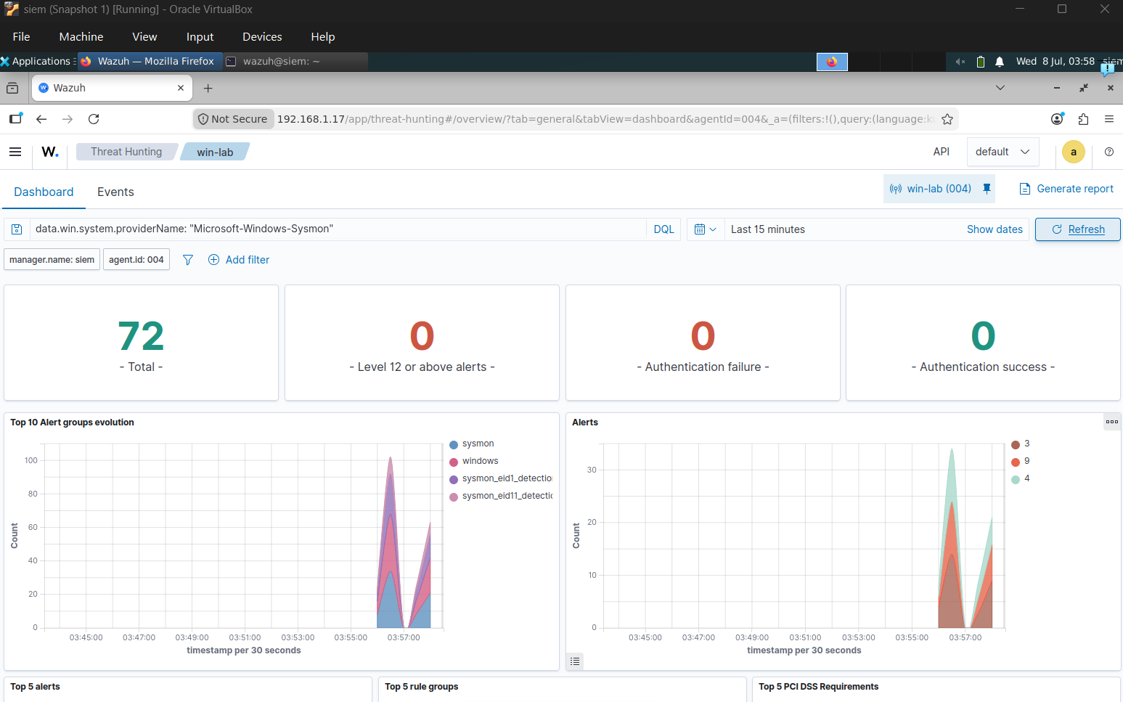
Task: Open the default index pattern dropdown
Action: 1003,152
